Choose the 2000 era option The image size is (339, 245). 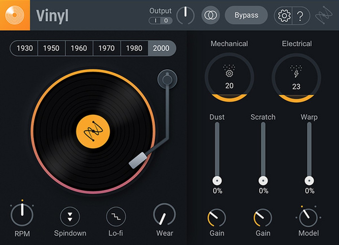pyautogui.click(x=161, y=48)
